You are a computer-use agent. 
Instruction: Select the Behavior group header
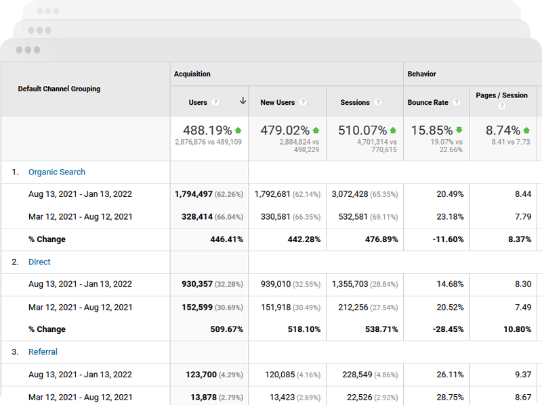(421, 74)
